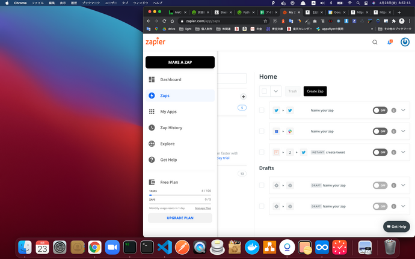Viewport: 415px width, 259px height.
Task: Open Dashboard in the sidebar
Action: (x=180, y=79)
